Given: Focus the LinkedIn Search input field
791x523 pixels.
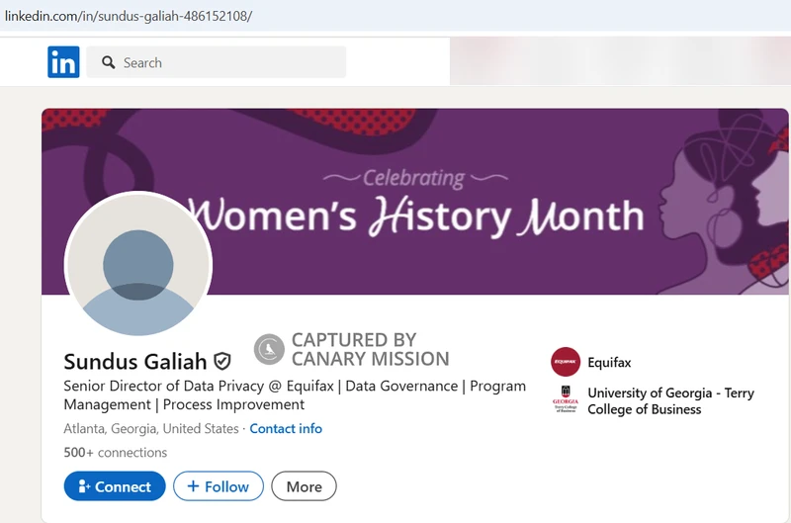Looking at the screenshot, I should click(x=227, y=62).
